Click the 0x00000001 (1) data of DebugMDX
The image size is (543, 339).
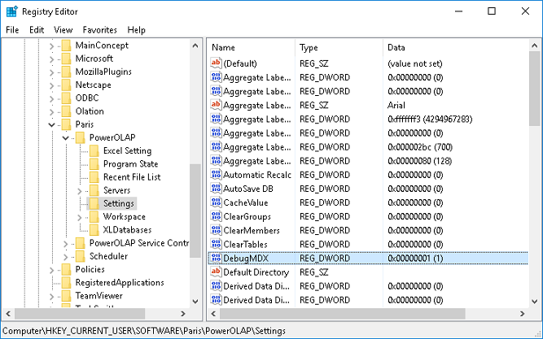point(415,258)
